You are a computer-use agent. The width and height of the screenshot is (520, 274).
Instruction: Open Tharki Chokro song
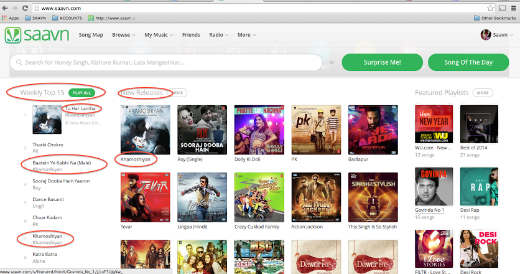(48, 144)
